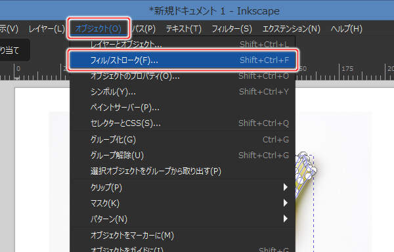Expand the クリップ(P) submenu

pyautogui.click(x=183, y=188)
